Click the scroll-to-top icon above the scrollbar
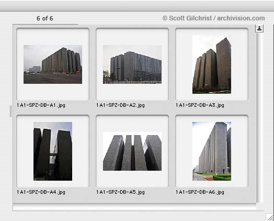The height and width of the screenshot is (221, 274). point(259,28)
